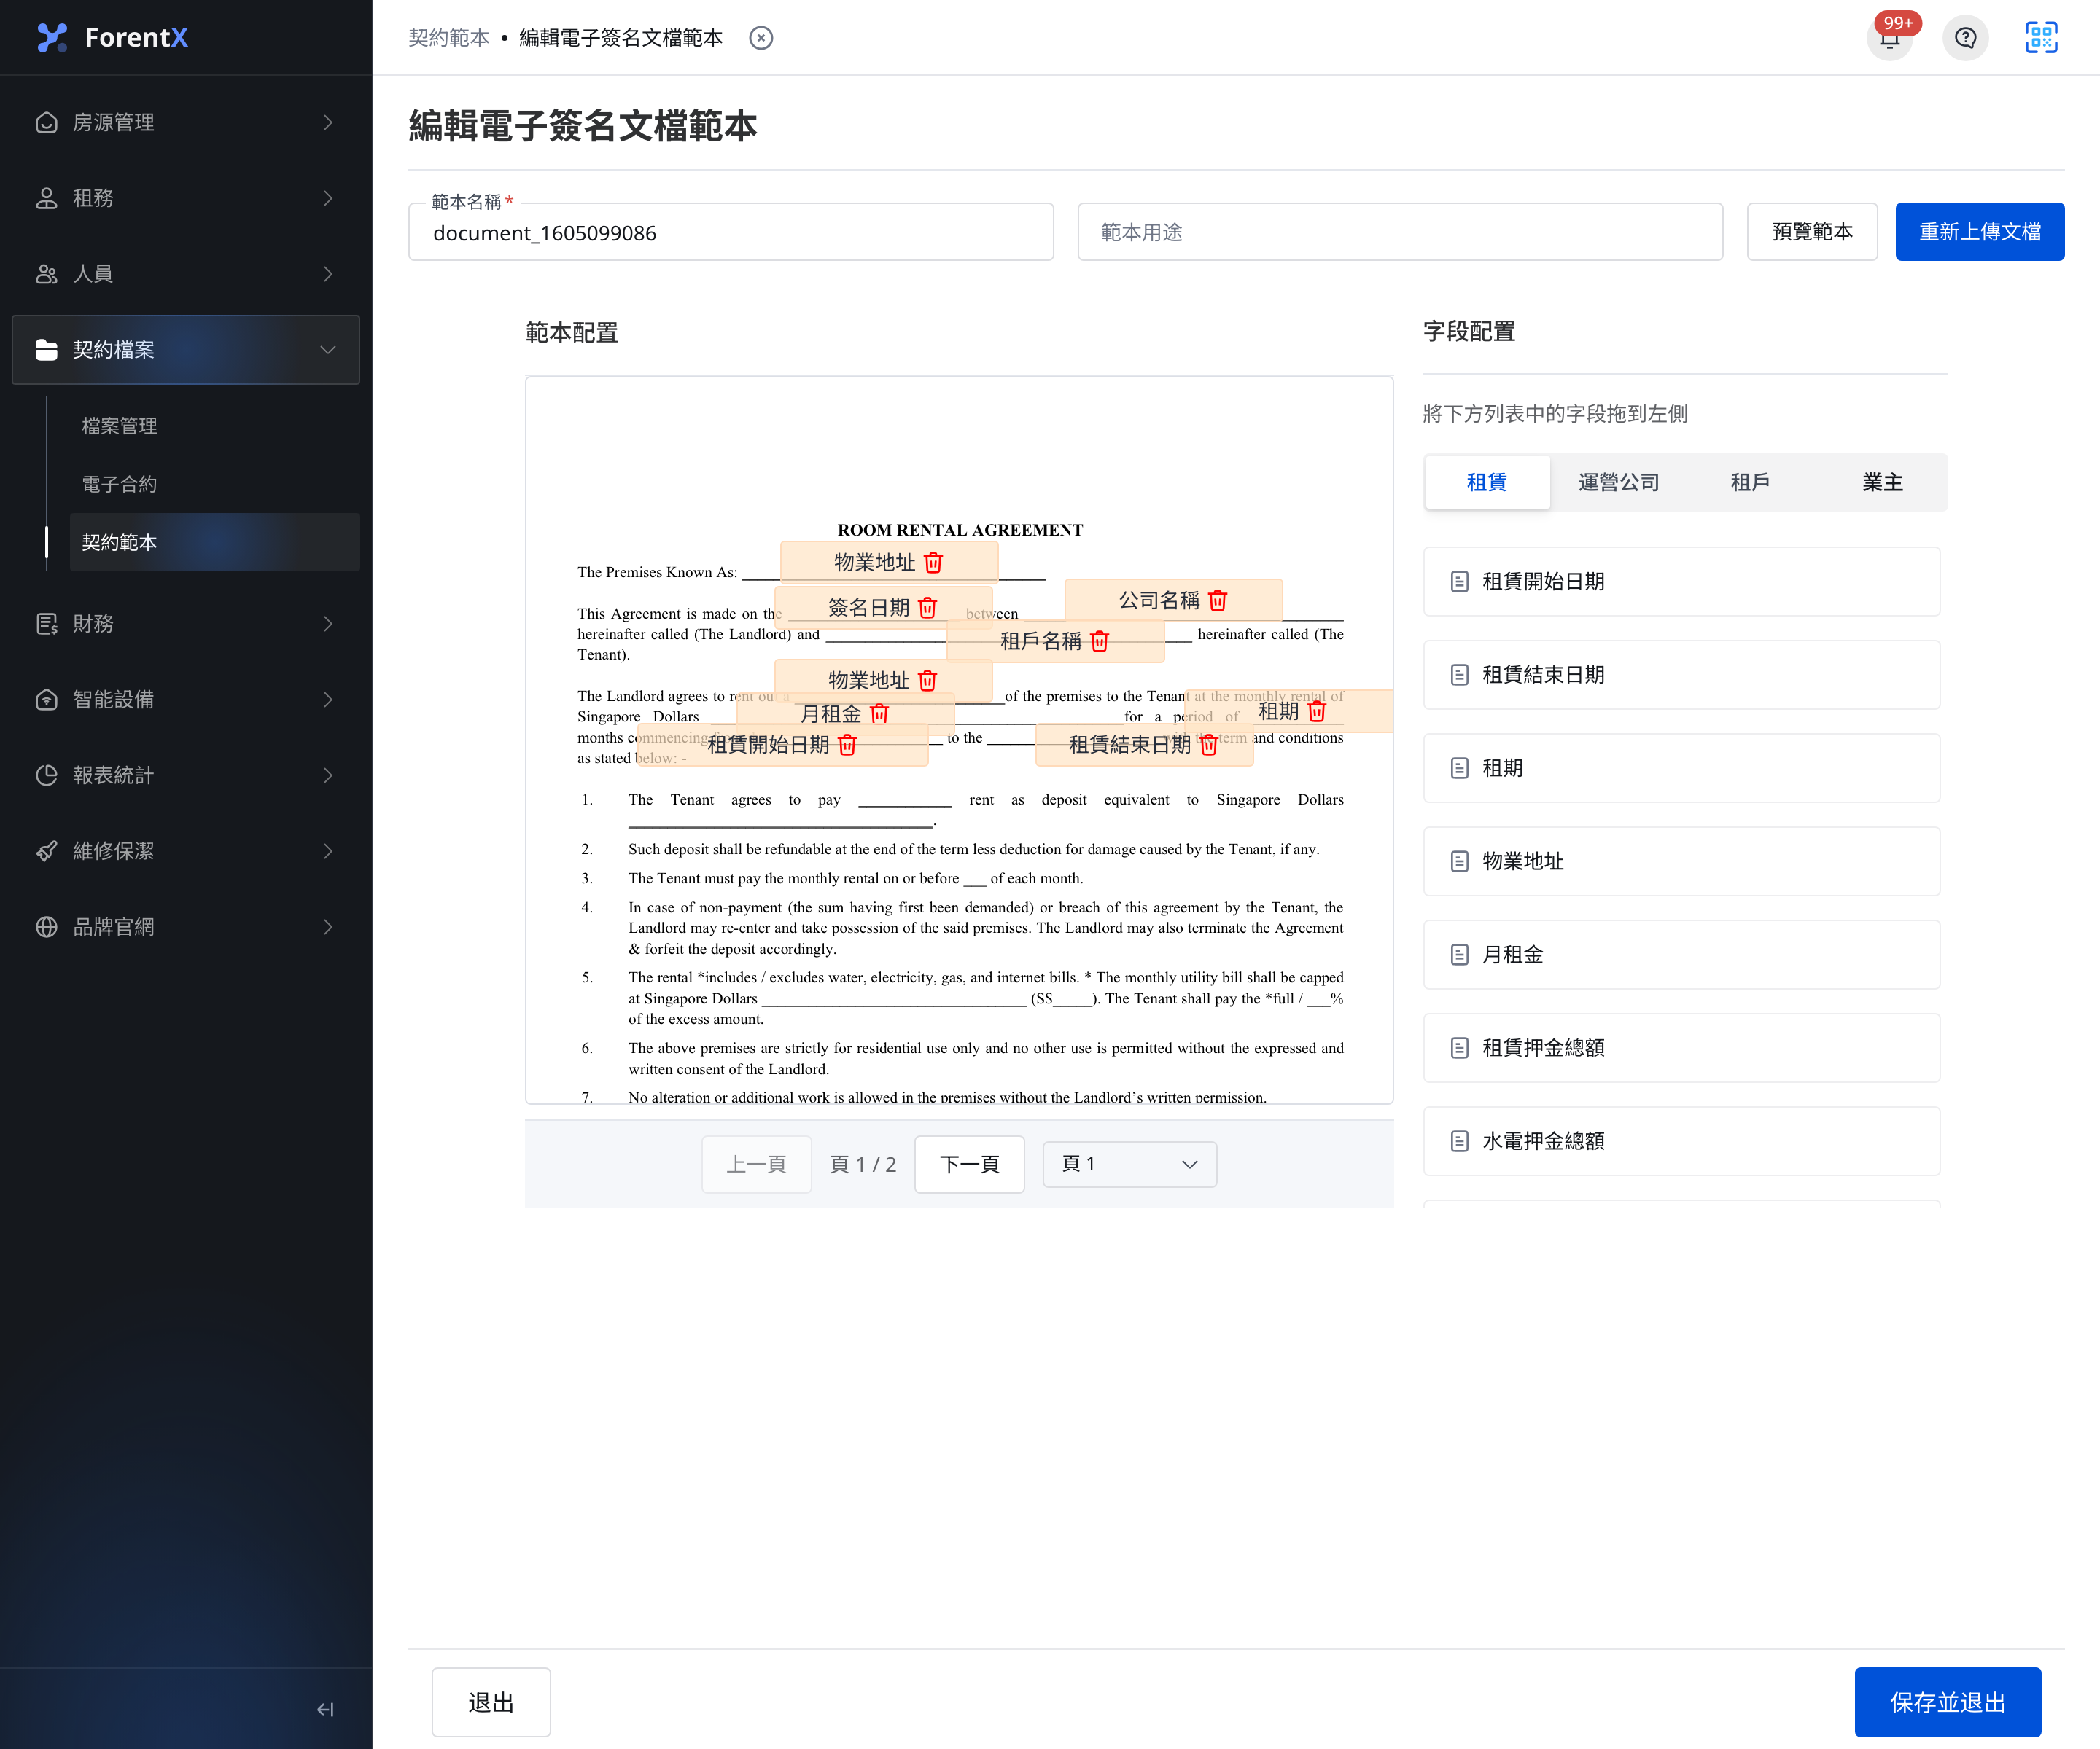This screenshot has height=1749, width=2100.
Task: Select the 租賃押金總額 field in the field list
Action: tap(1681, 1047)
